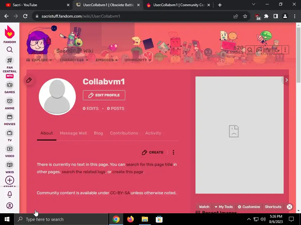Switch to Blog tab
Image resolution: width=301 pixels, height=225 pixels.
coord(98,133)
